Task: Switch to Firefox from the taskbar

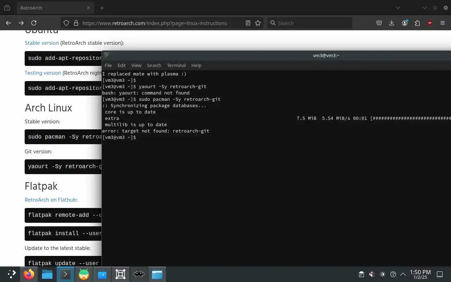Action: point(29,274)
